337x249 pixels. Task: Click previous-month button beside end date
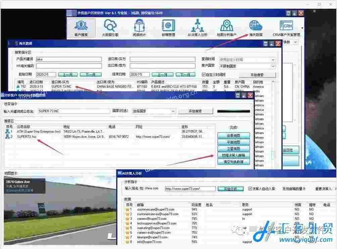pyautogui.click(x=162, y=74)
